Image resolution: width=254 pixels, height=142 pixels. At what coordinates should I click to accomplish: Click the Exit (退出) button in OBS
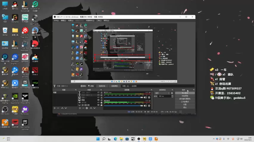tap(185, 107)
